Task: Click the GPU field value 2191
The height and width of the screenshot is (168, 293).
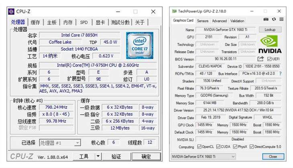Action: coord(209,37)
